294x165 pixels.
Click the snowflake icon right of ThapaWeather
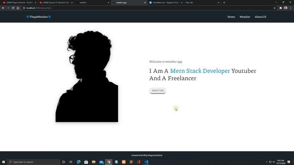point(50,17)
